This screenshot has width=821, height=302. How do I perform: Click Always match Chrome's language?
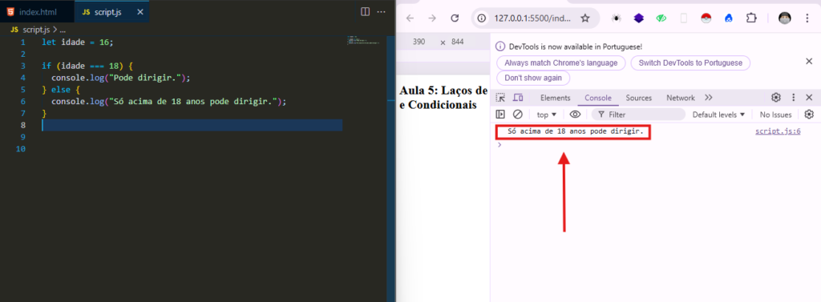[560, 62]
